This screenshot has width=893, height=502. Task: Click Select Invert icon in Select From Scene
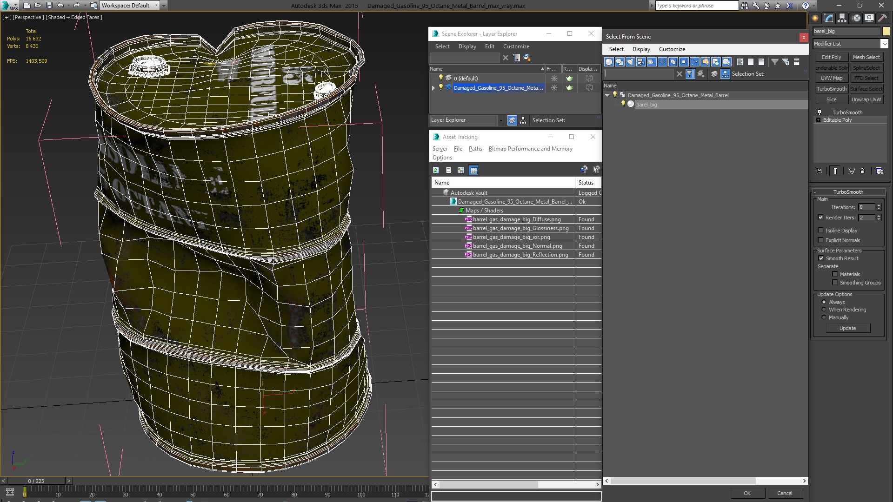pos(761,62)
